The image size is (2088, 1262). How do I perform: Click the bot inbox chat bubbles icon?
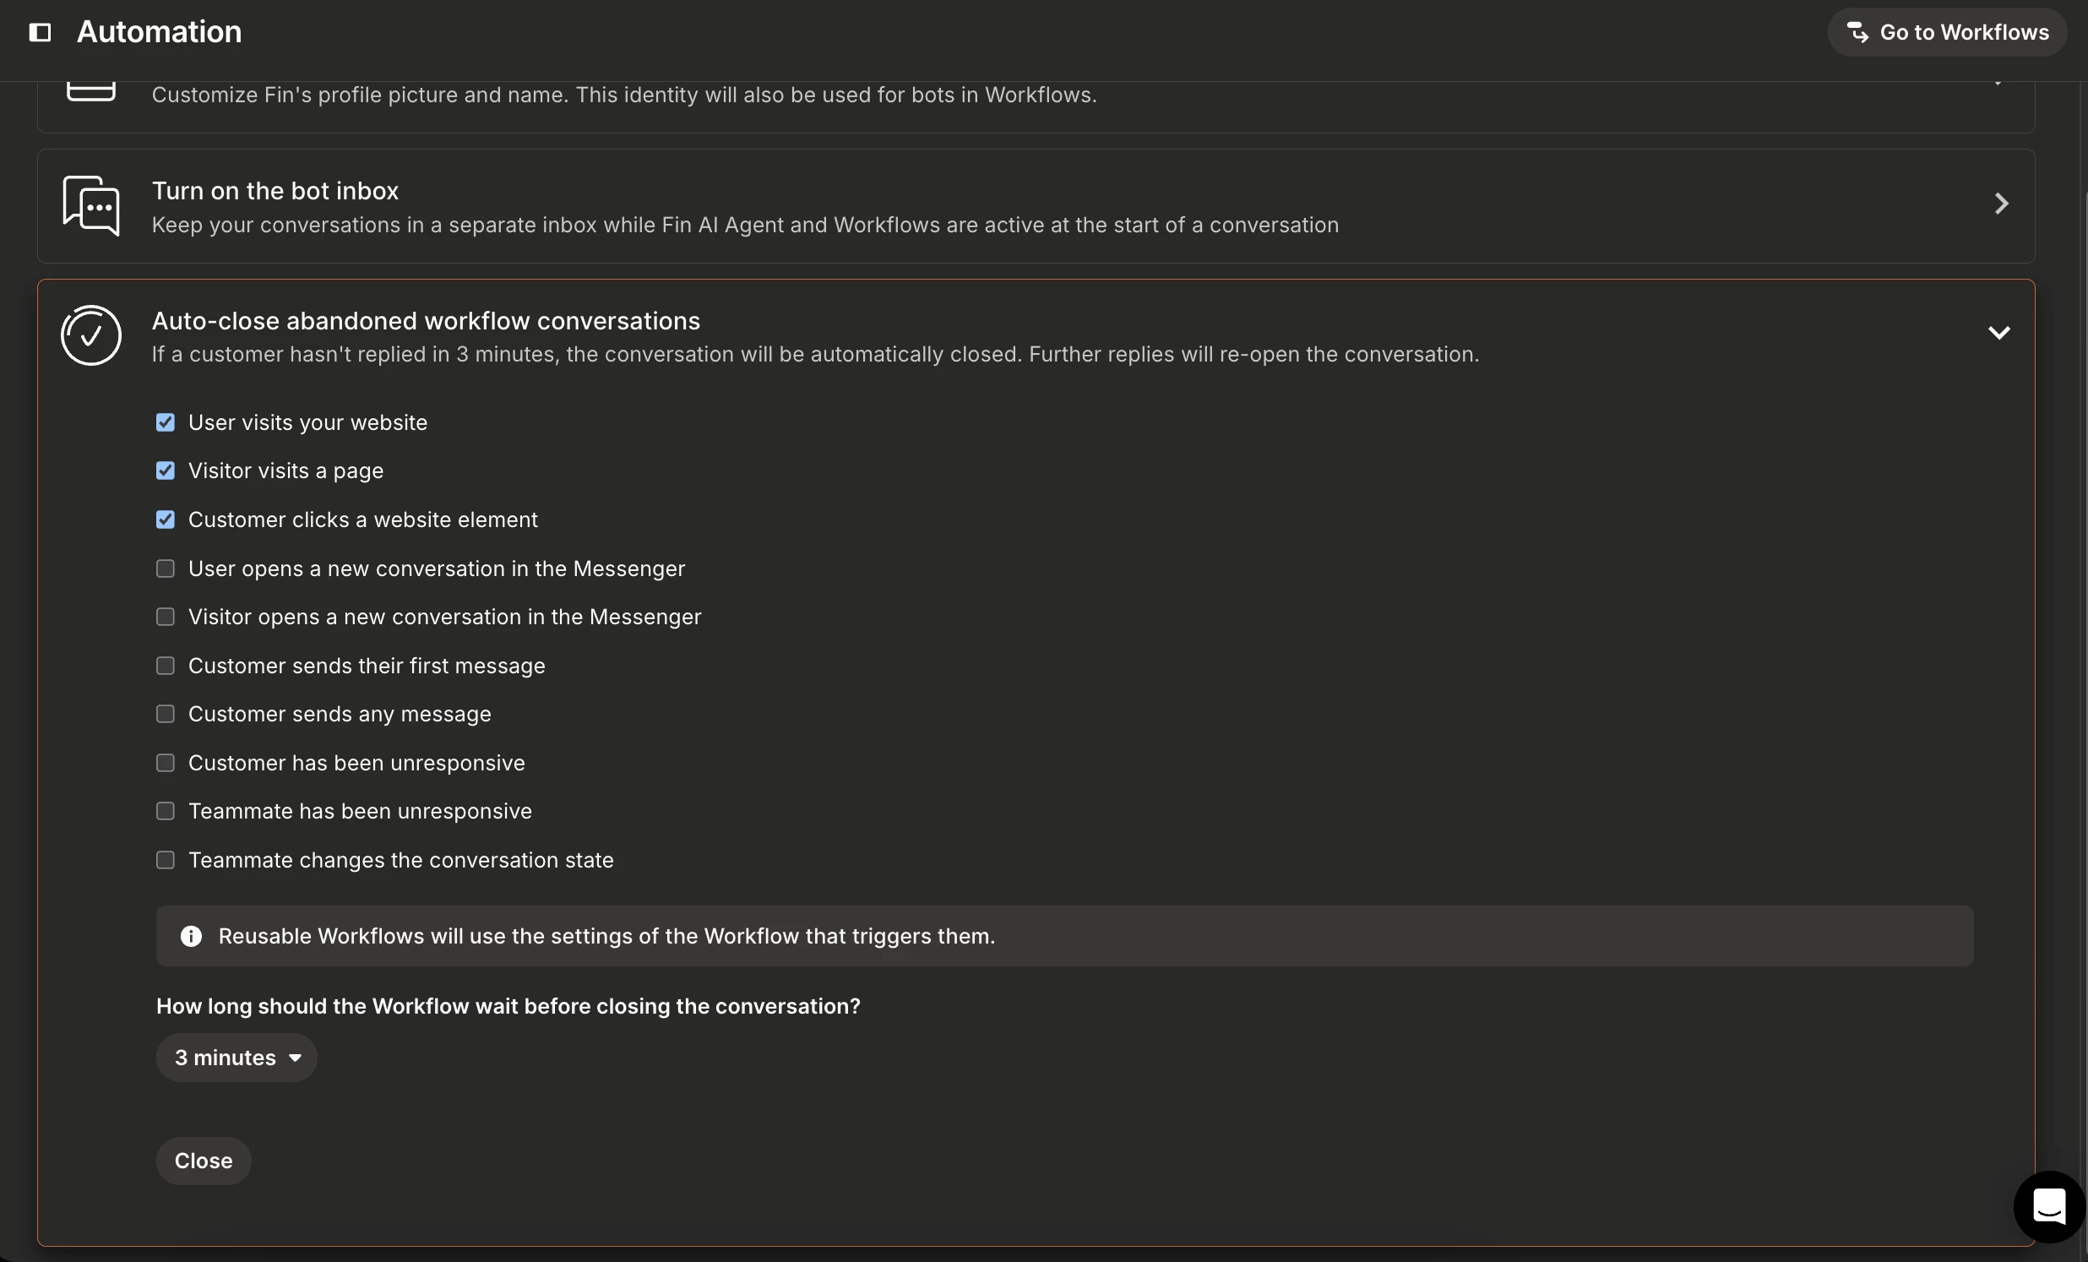(x=91, y=206)
